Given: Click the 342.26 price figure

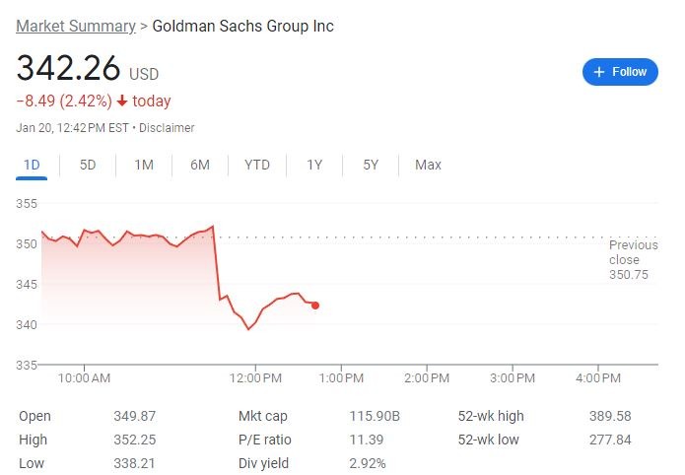Looking at the screenshot, I should click(68, 69).
